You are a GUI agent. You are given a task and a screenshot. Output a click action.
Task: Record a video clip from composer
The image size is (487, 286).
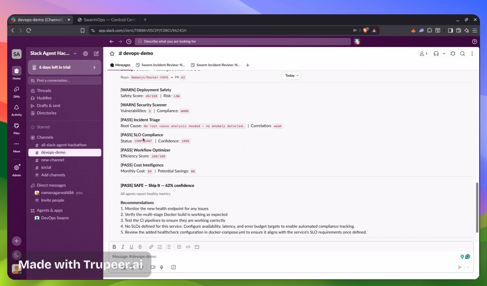click(x=153, y=267)
